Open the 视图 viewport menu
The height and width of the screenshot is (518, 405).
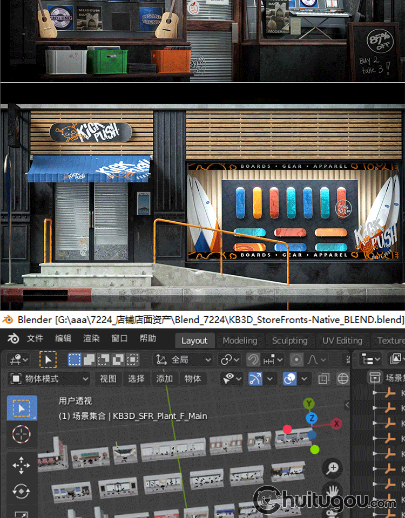click(x=108, y=379)
